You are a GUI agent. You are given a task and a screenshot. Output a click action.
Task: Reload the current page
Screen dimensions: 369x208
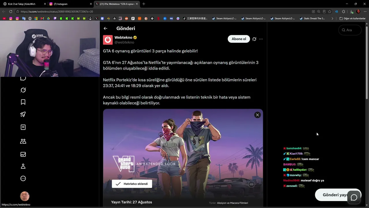point(11,12)
